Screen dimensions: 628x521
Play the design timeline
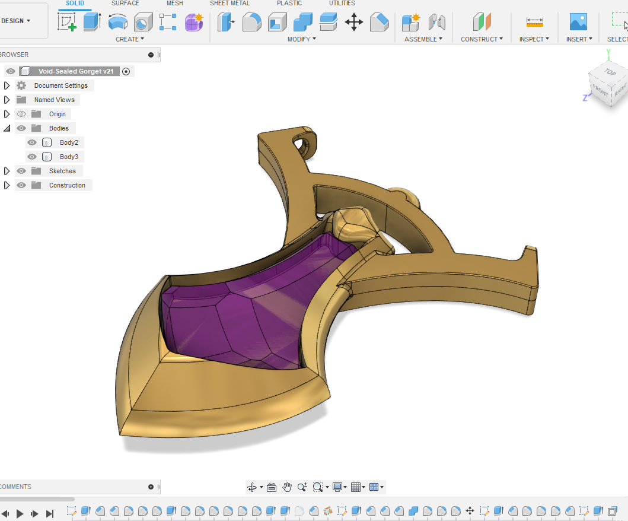(20, 514)
